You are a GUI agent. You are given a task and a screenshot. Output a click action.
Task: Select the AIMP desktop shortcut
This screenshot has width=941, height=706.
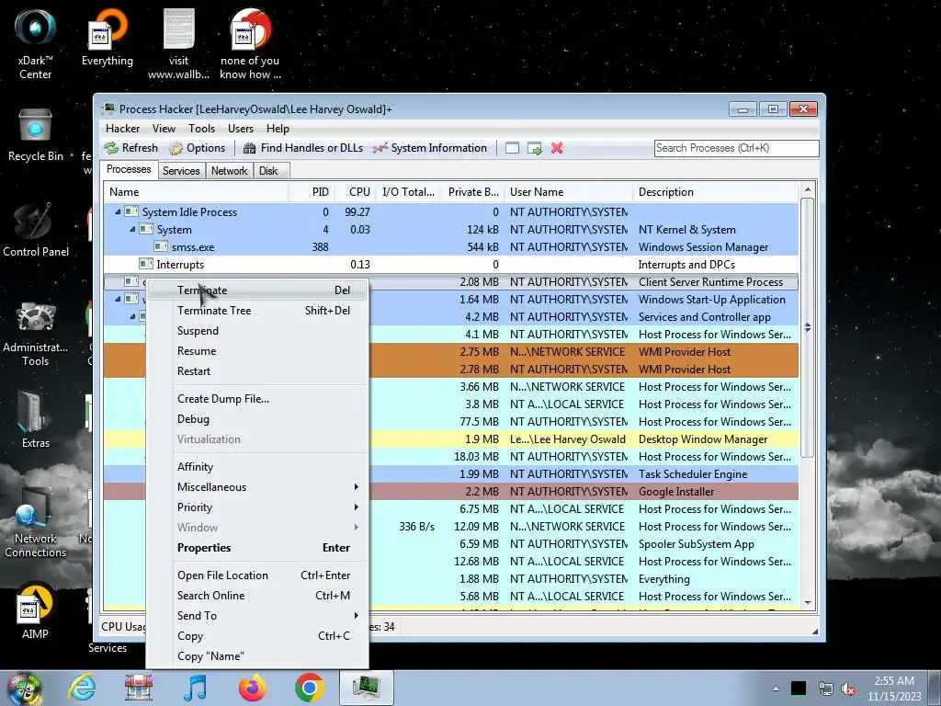[x=35, y=611]
